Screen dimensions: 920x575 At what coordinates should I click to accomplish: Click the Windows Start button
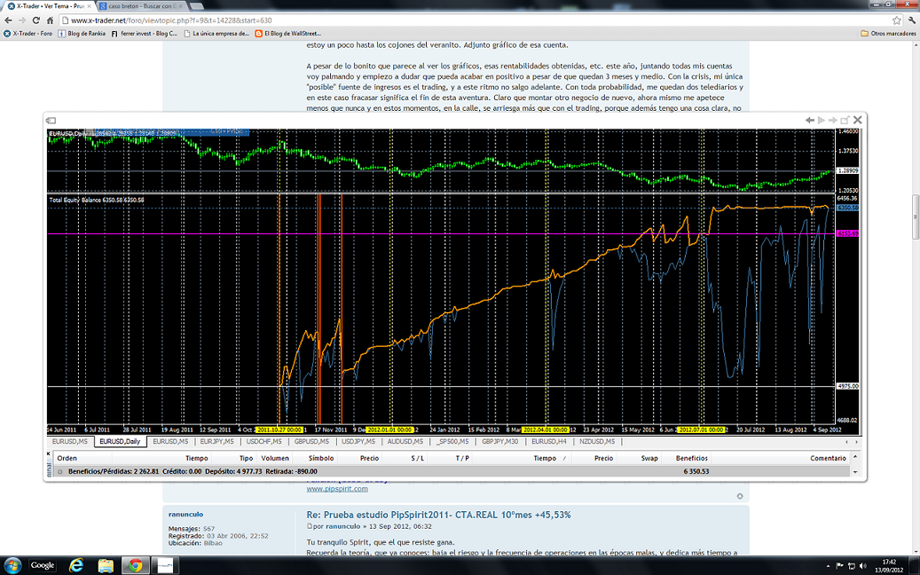(12, 565)
